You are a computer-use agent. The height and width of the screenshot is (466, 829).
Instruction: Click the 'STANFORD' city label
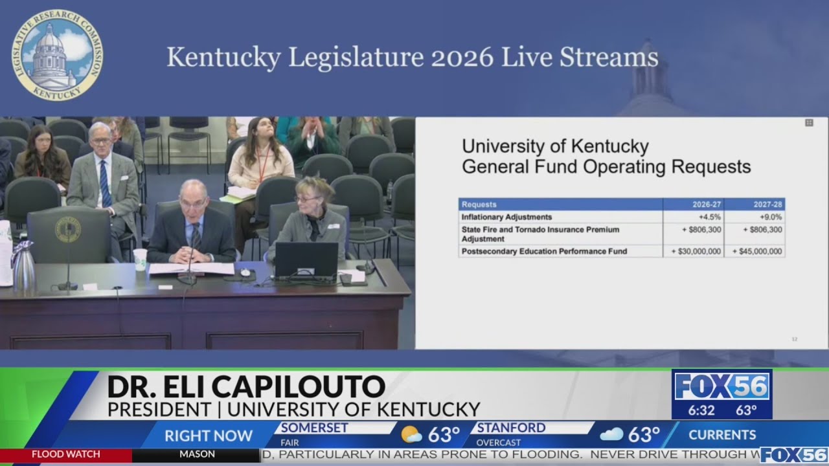tap(511, 428)
